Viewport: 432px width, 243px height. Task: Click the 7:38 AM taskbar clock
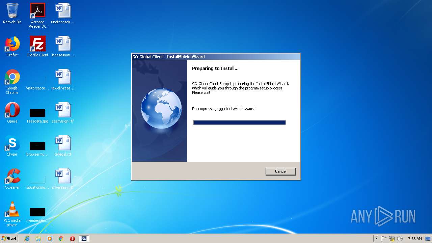(x=415, y=239)
